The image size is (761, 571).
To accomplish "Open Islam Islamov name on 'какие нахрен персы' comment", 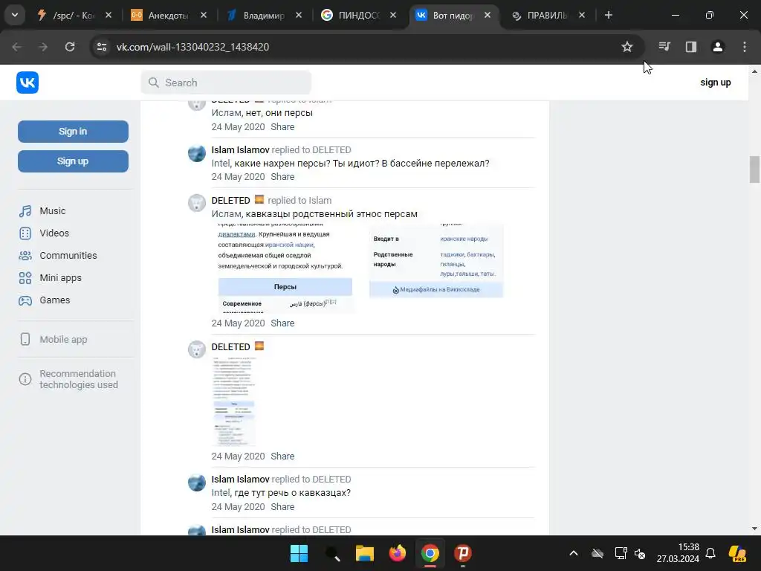I will pyautogui.click(x=240, y=150).
